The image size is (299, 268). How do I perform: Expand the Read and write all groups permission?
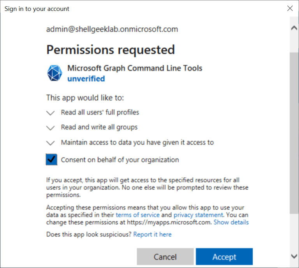(50, 128)
